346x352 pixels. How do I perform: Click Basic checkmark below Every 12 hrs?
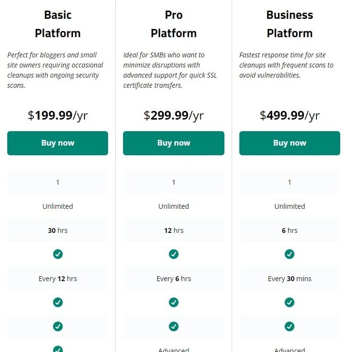coord(58,302)
